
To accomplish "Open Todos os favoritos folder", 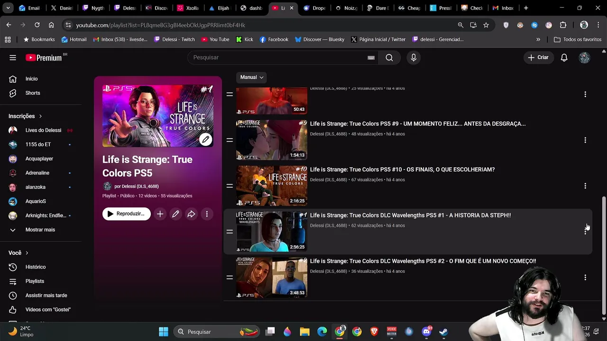I will click(x=578, y=39).
